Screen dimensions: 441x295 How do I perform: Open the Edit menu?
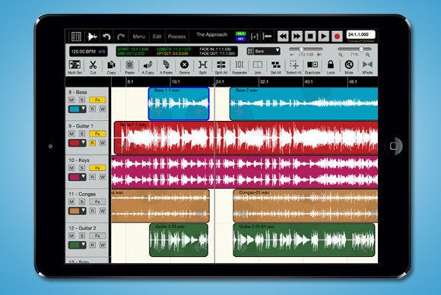[x=157, y=36]
